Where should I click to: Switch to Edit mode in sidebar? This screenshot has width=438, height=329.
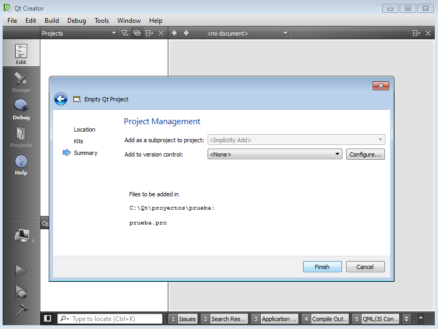(21, 53)
